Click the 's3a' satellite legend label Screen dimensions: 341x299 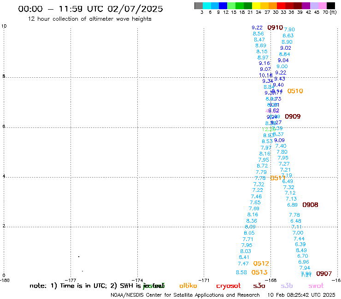click(x=259, y=286)
